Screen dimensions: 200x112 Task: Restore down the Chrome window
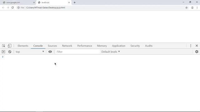190,2
